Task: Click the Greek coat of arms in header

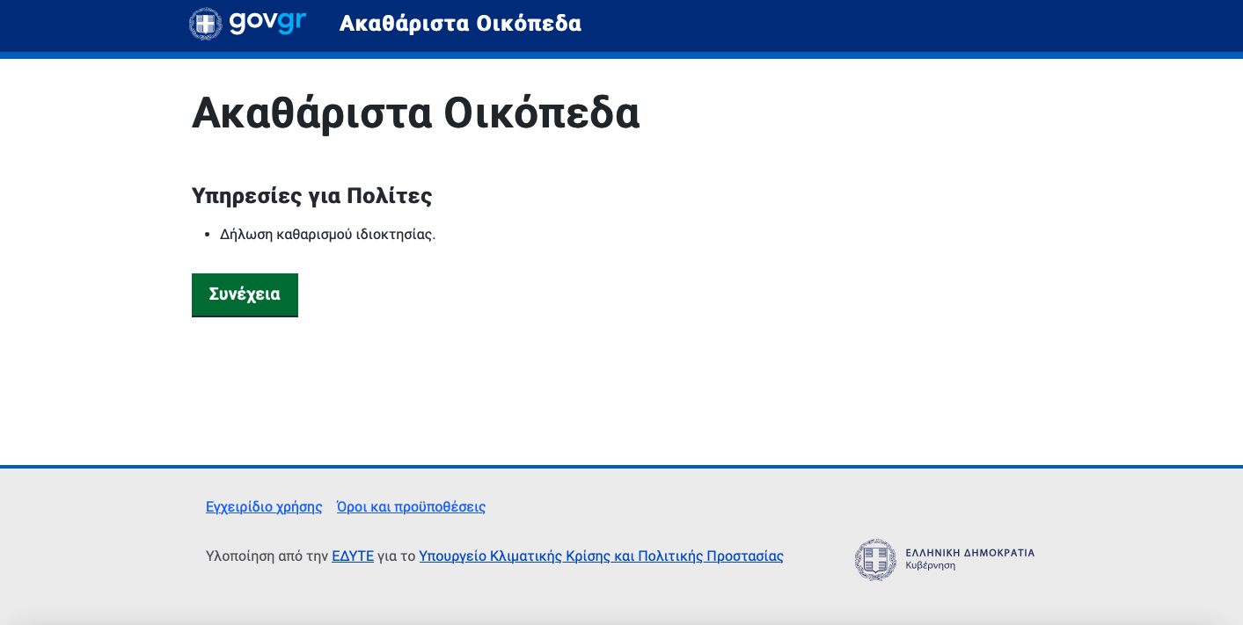Action: pyautogui.click(x=205, y=24)
